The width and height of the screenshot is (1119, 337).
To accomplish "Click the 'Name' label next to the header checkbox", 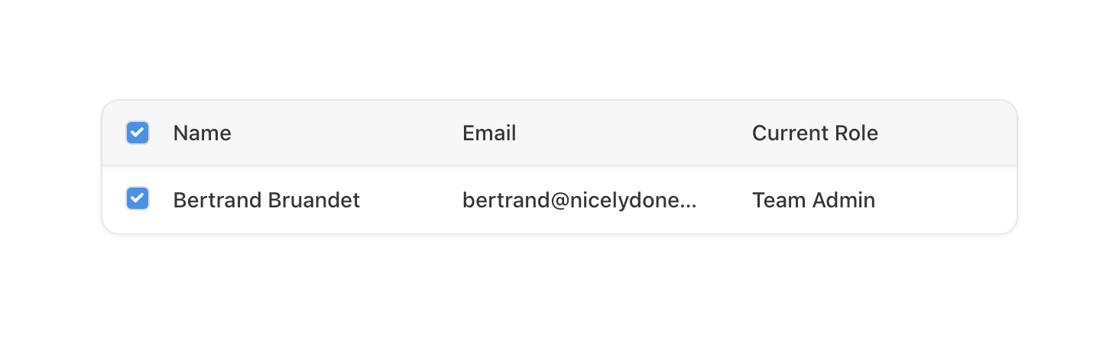I will coord(202,133).
